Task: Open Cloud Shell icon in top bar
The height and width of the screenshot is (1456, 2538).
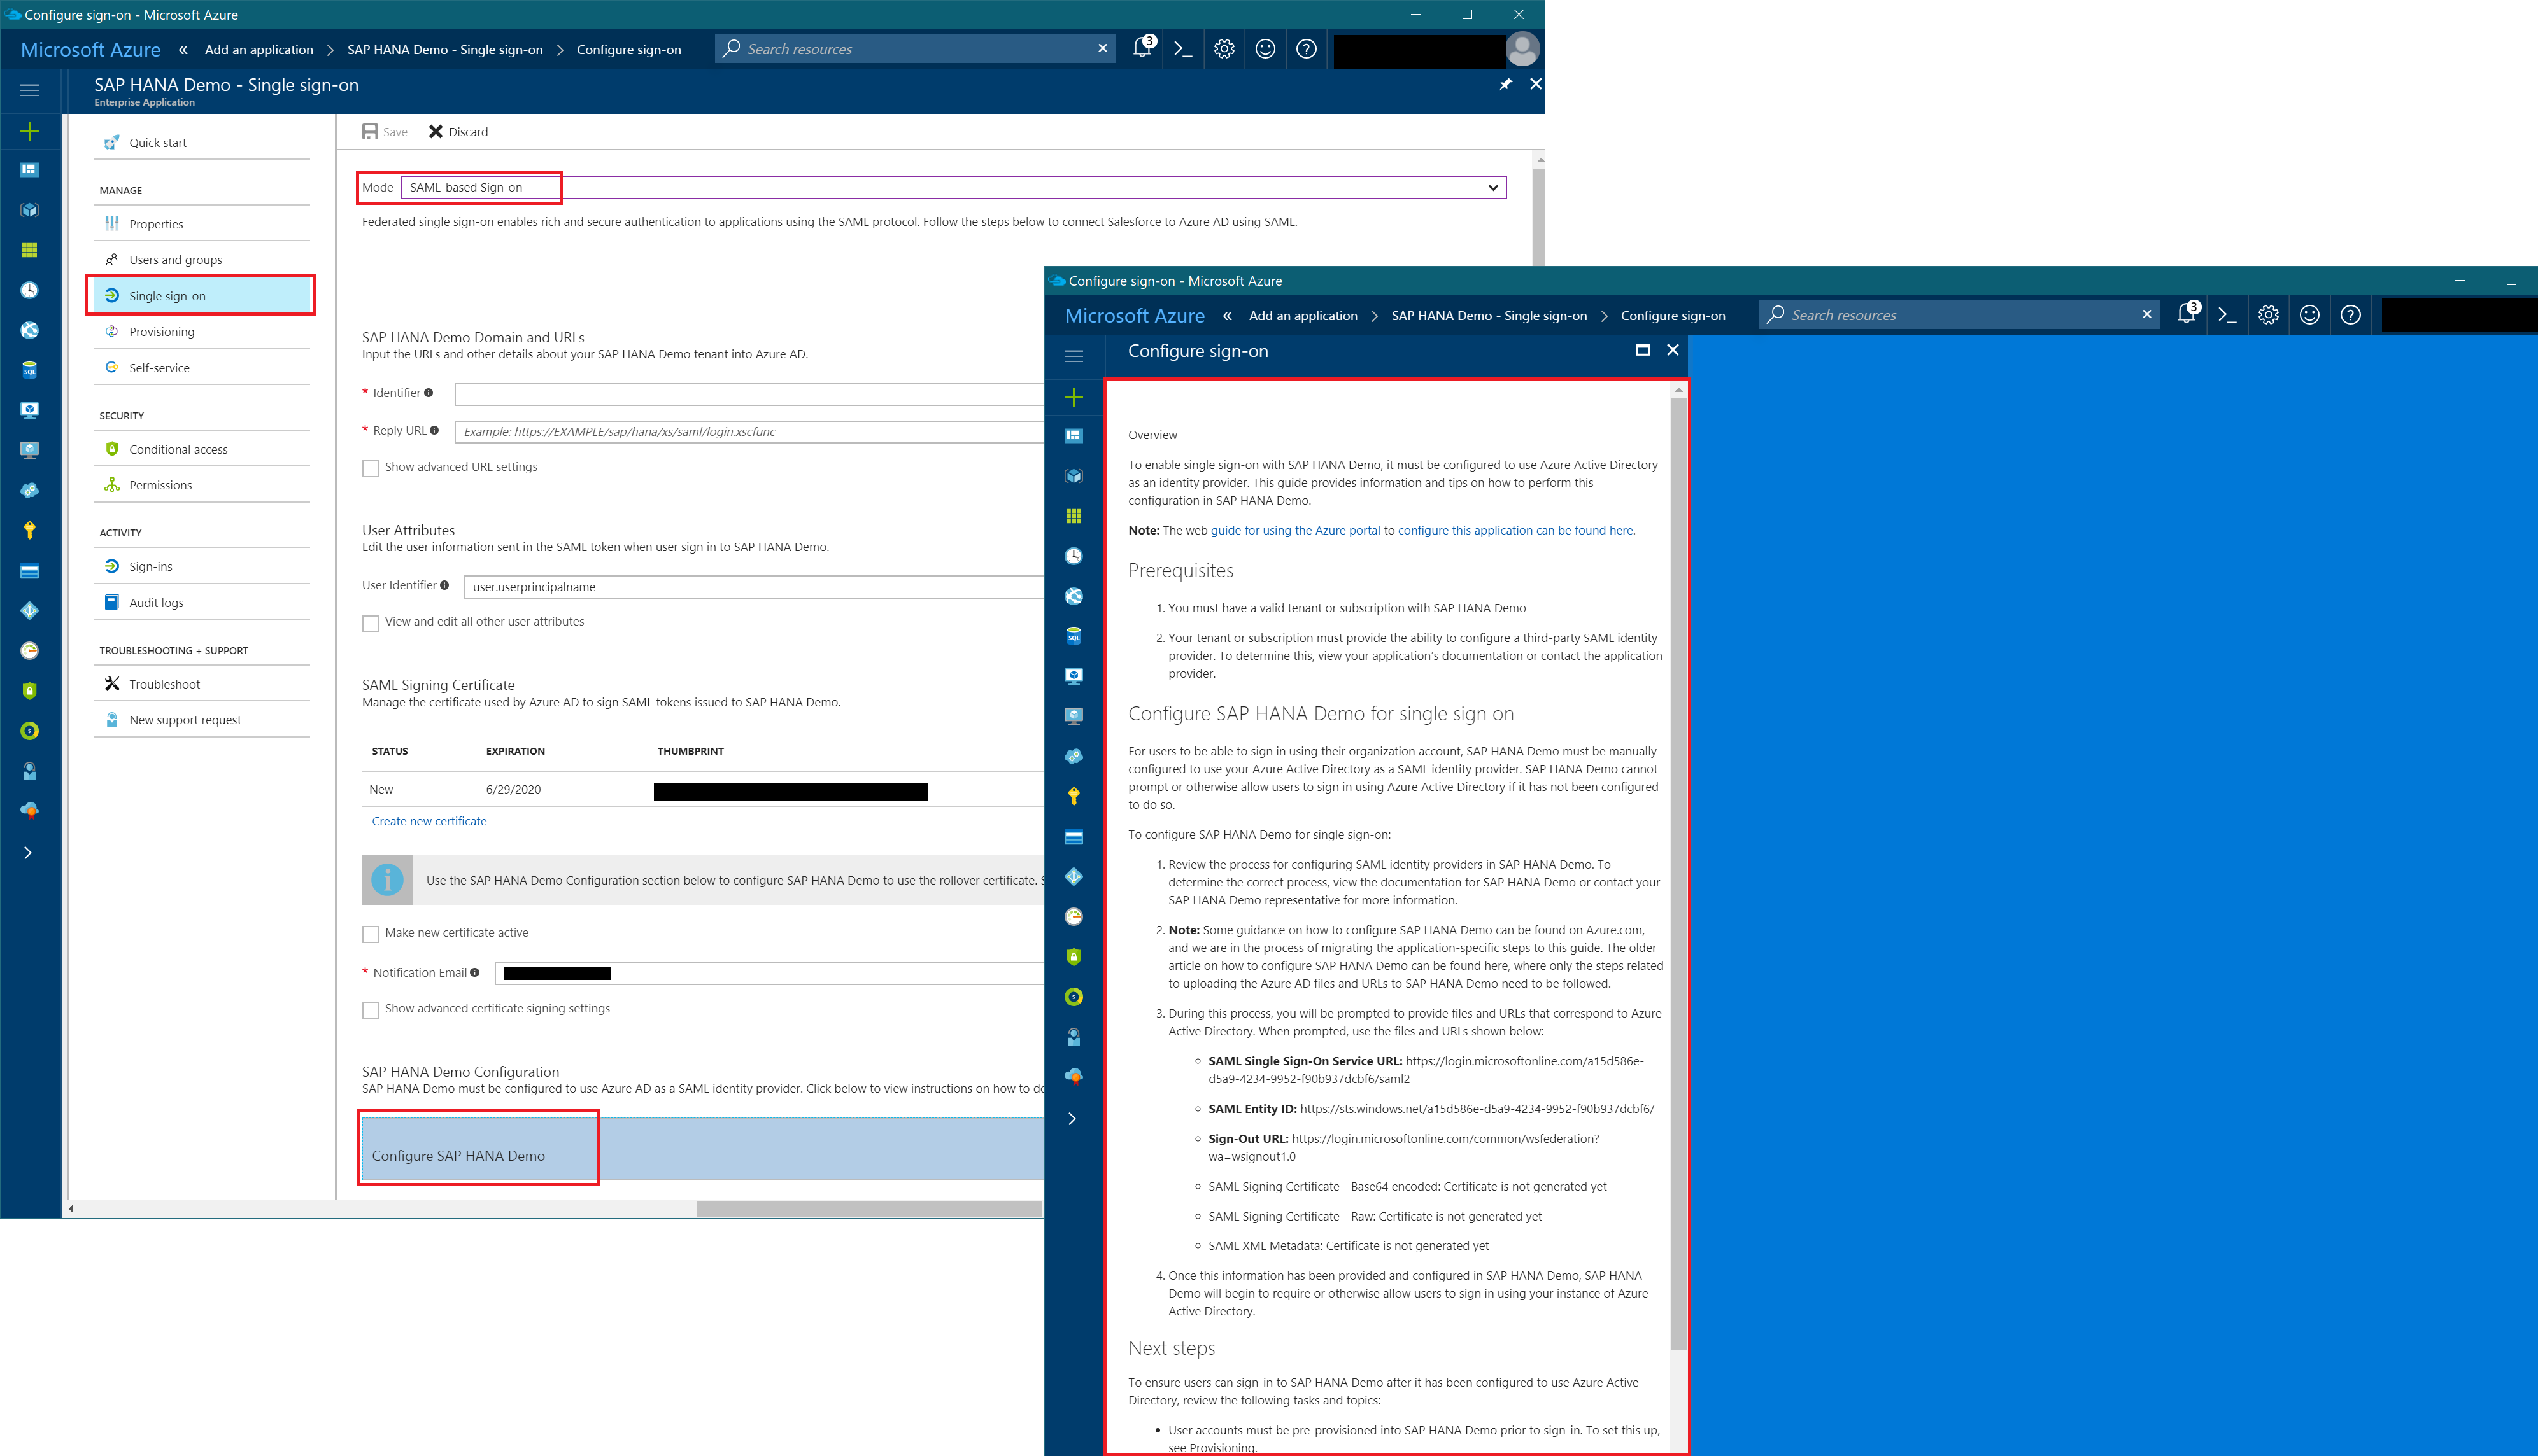Action: tap(1184, 49)
